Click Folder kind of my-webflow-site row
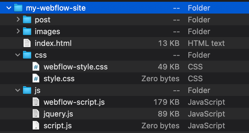This screenshot has height=133, width=249. 199,8
